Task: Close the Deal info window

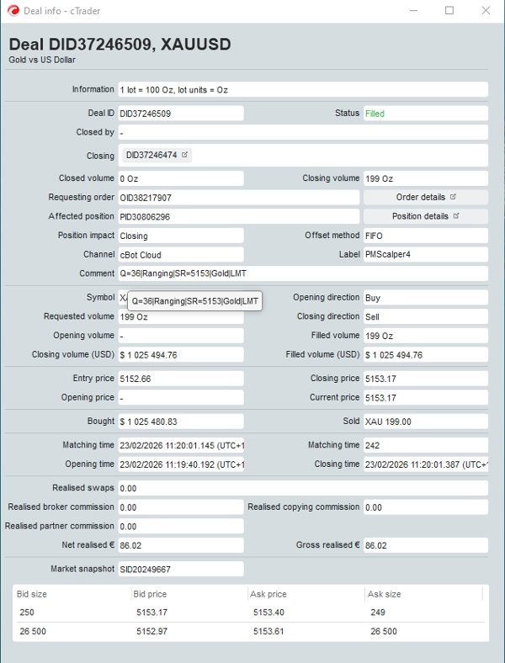Action: click(486, 10)
